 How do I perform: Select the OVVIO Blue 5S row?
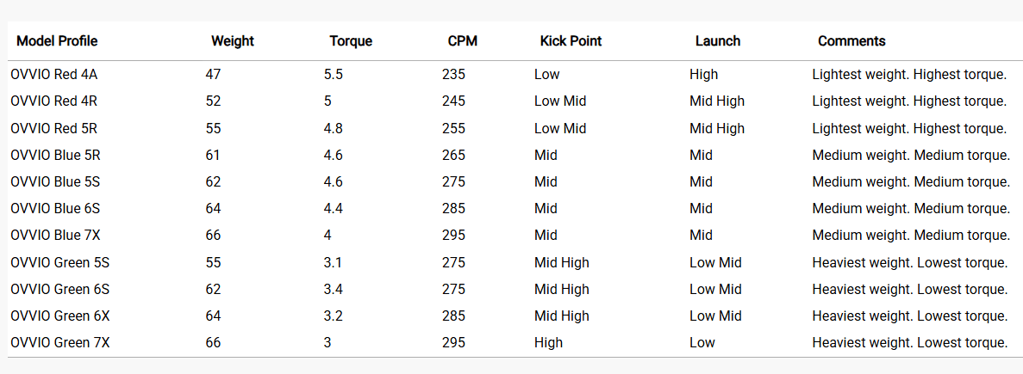[56, 182]
